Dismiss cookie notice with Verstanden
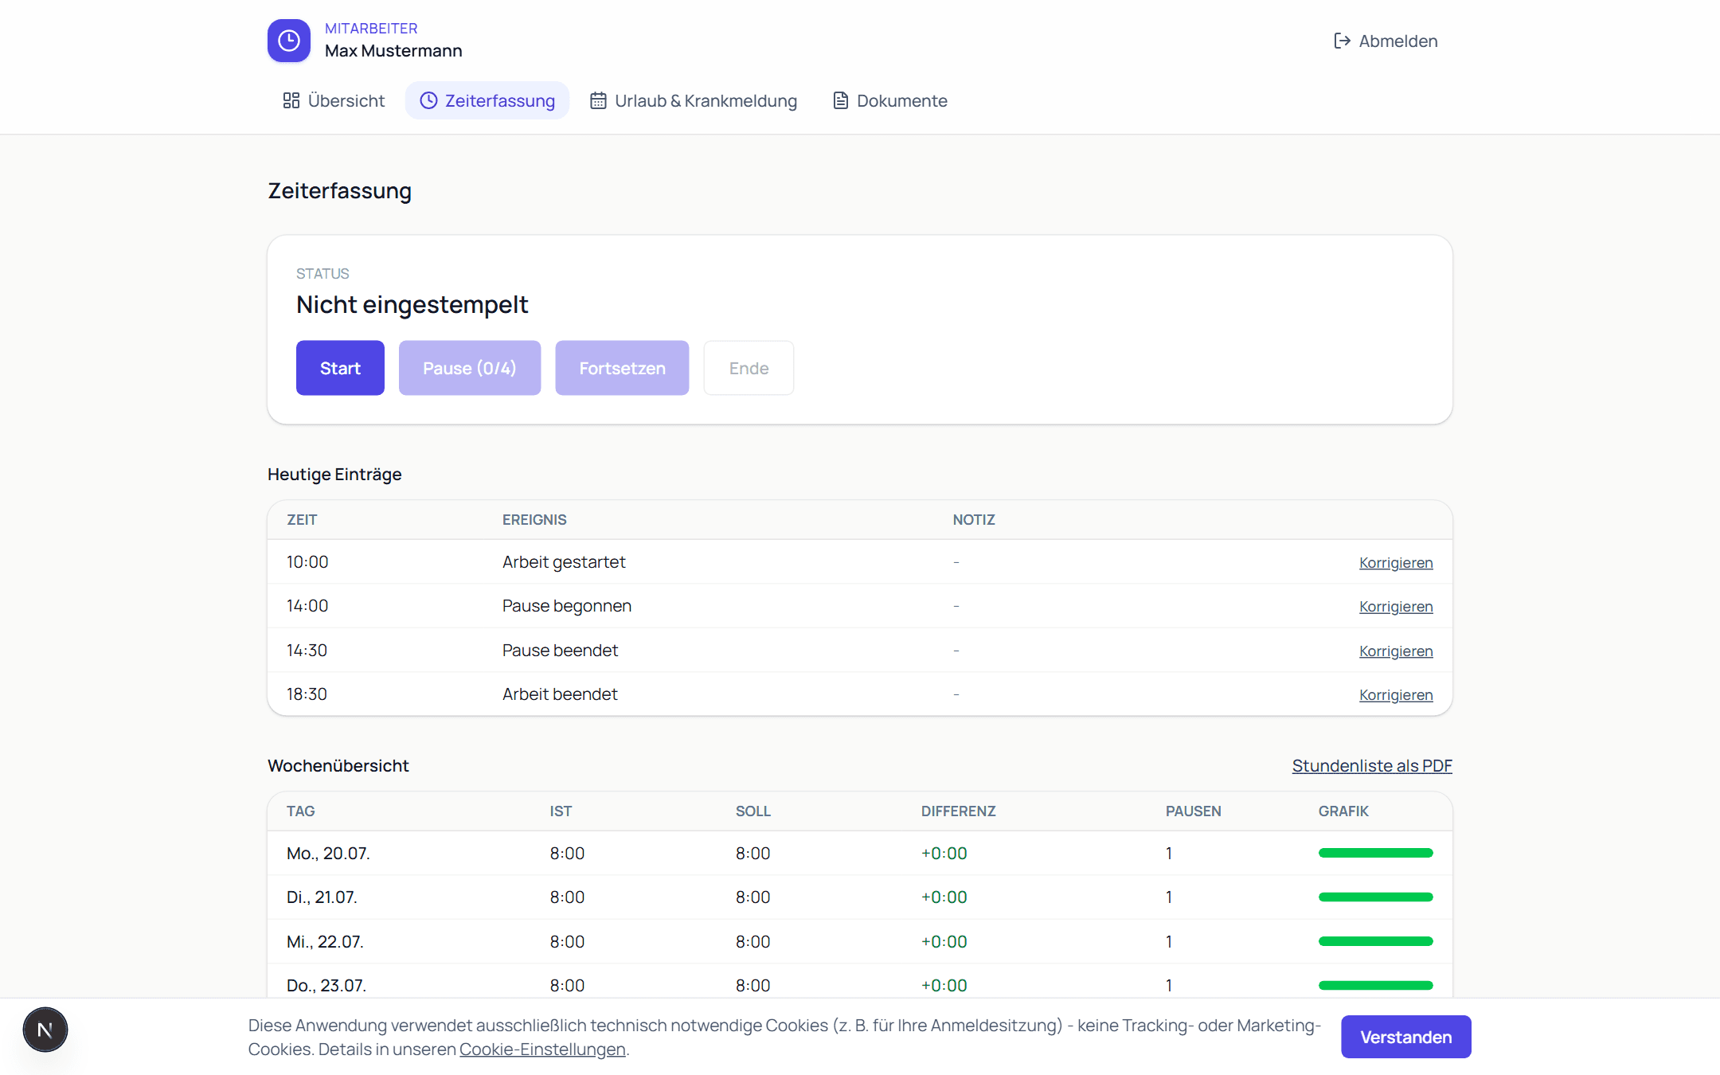The height and width of the screenshot is (1075, 1720). coord(1405,1037)
